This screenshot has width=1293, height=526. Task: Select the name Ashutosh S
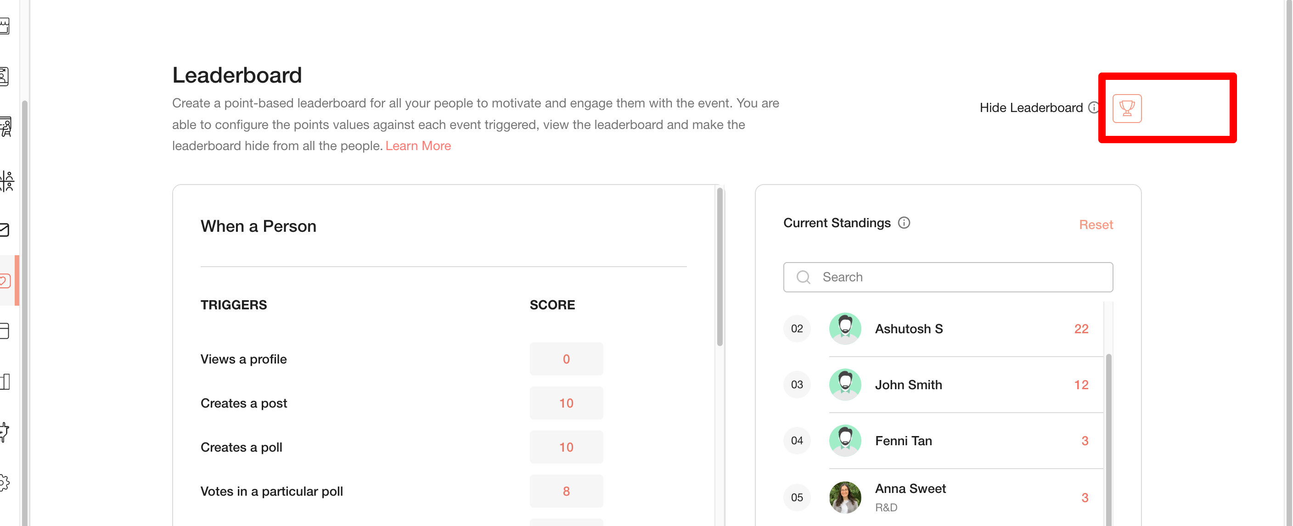click(x=909, y=329)
